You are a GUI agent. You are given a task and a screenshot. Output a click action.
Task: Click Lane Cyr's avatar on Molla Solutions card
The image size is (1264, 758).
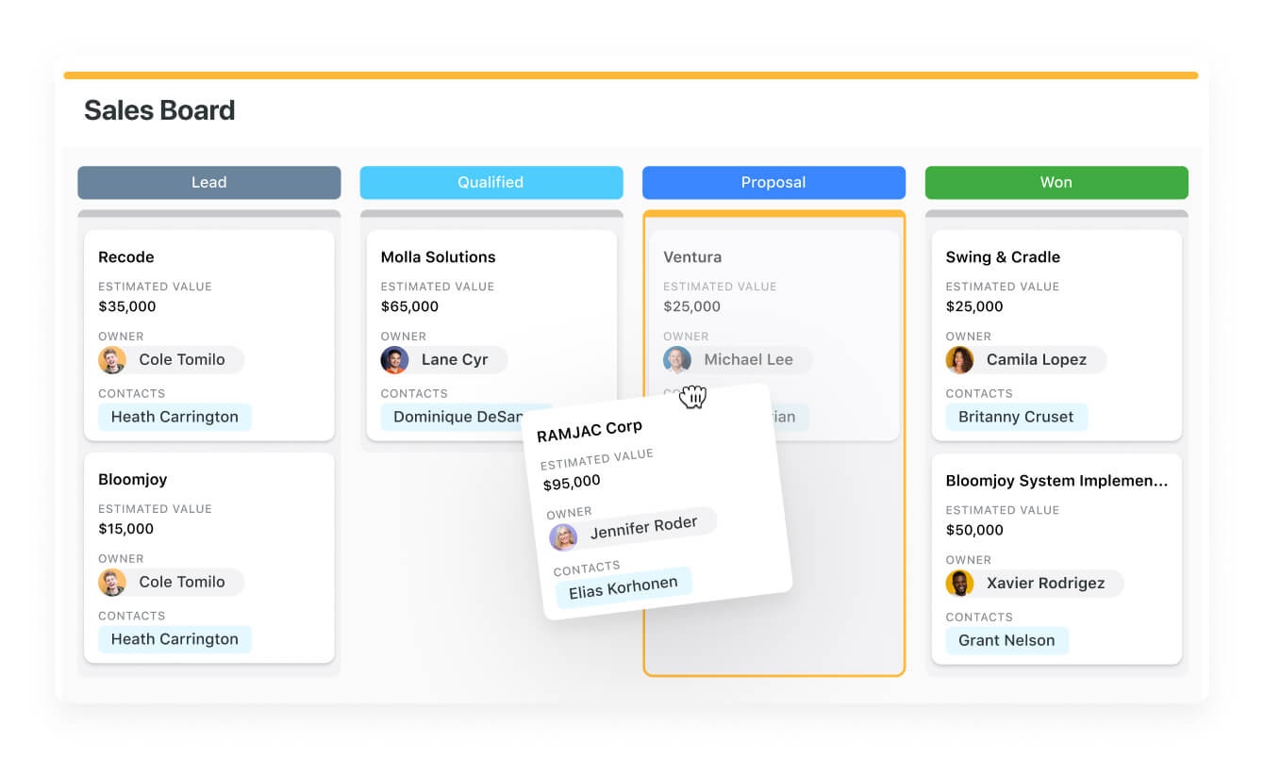(394, 360)
